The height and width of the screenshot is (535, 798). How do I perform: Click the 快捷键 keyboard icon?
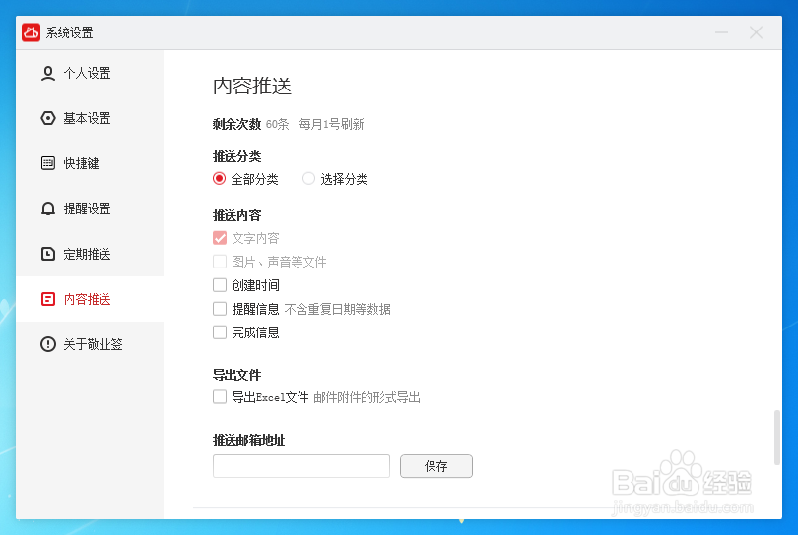(x=48, y=163)
